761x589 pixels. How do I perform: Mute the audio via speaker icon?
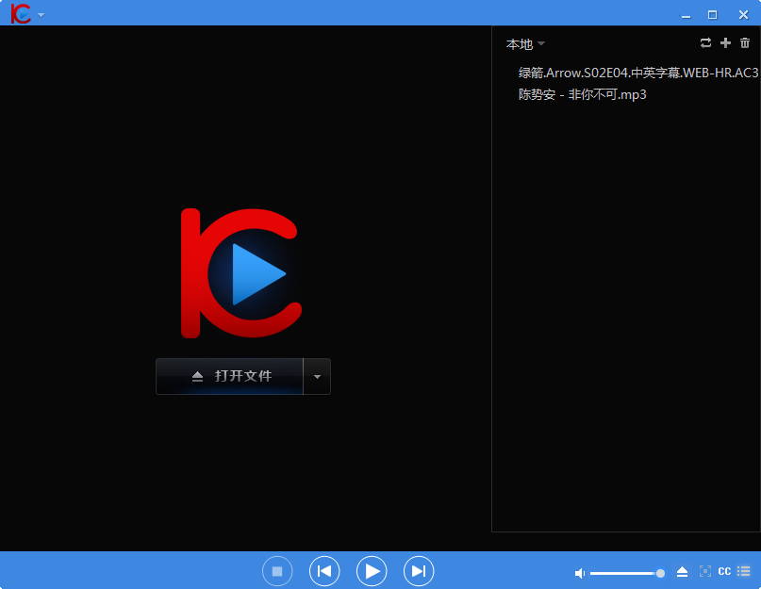pos(580,573)
